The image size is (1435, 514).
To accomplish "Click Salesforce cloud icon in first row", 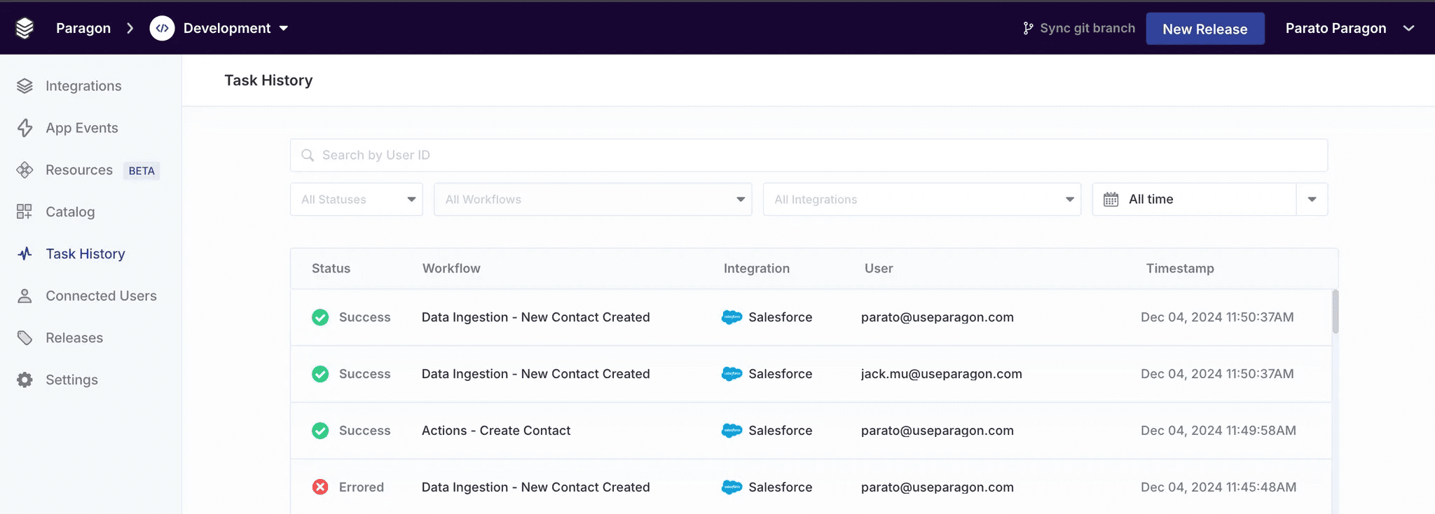I will click(732, 317).
